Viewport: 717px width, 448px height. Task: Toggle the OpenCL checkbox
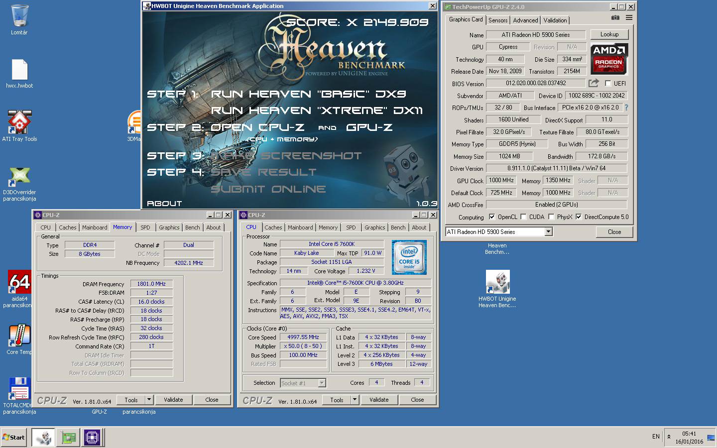pos(492,217)
